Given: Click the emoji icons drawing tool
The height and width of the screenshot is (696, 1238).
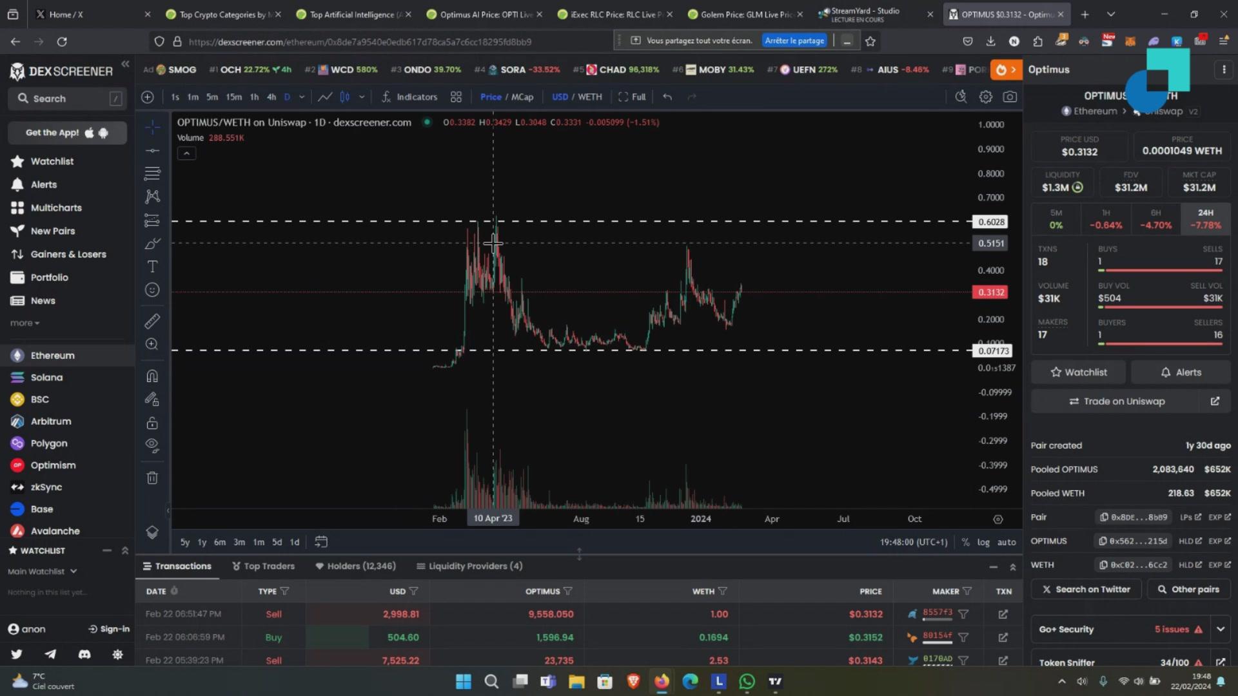Looking at the screenshot, I should click(x=152, y=290).
